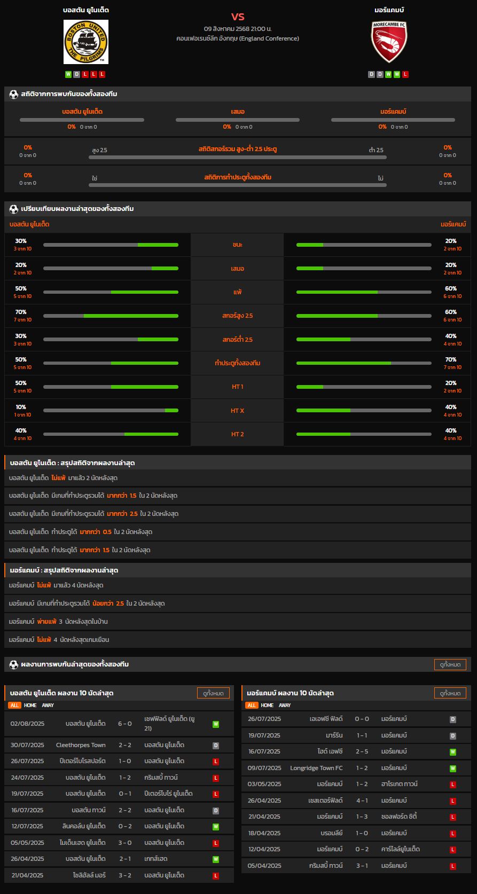The height and width of the screenshot is (894, 477).
Task: Click the D result badge on the 30/07/2025 row
Action: click(216, 746)
